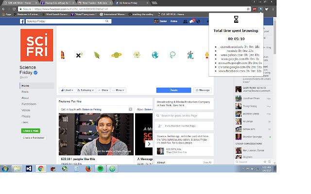Screen dimensions: 311x194
Task: Click the new message icon in chat bar
Action: click(269, 162)
